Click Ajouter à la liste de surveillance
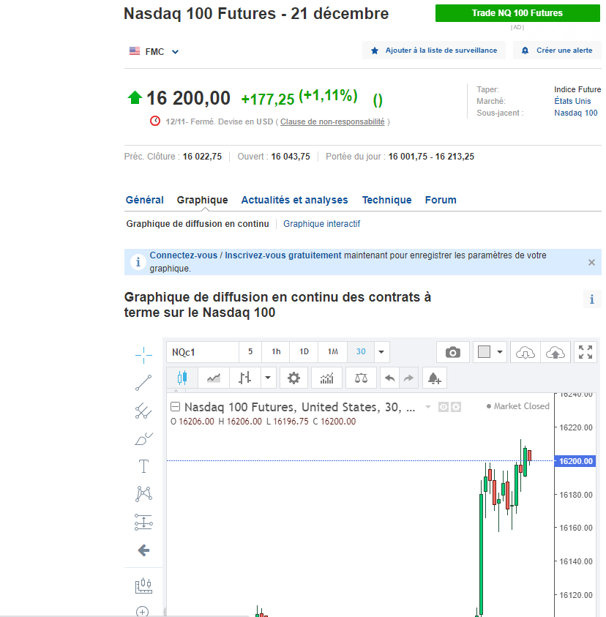This screenshot has height=617, width=606. 434,51
